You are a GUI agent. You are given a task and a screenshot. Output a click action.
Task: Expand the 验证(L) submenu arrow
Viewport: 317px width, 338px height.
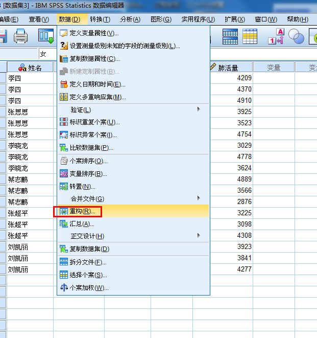coord(199,109)
